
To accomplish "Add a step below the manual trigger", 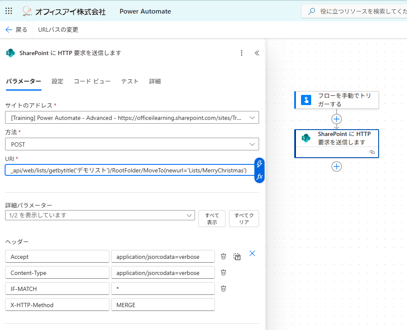I will tap(337, 119).
